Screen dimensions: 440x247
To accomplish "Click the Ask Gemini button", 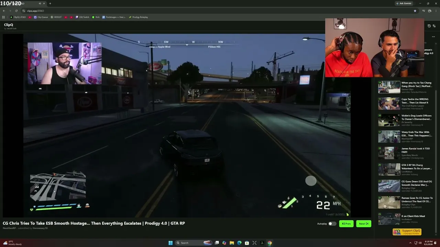I will pos(404,3).
